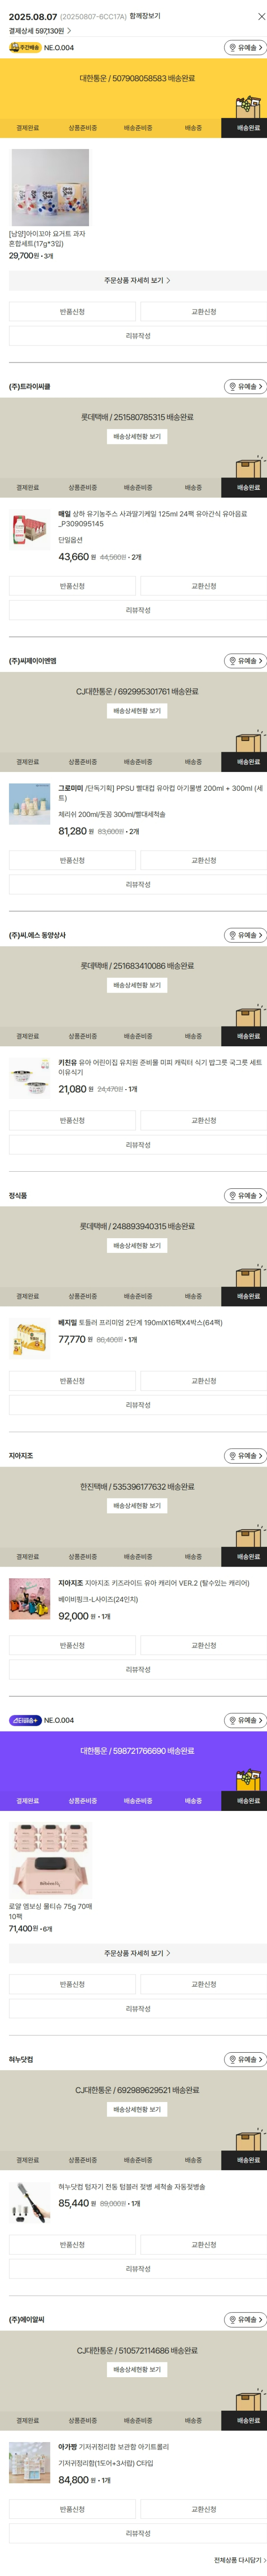Write a review (리뷰작성) for the 키친유 유아 식기 세트
Screen dimensions: 267x2576
pyautogui.click(x=137, y=1145)
